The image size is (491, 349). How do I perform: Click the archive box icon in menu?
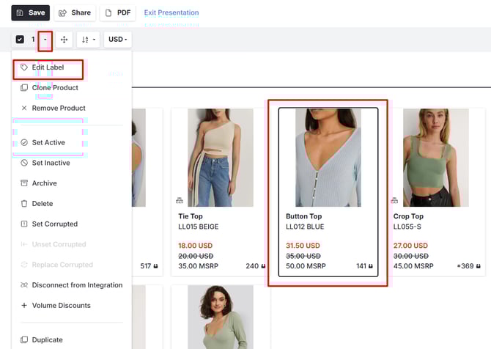24,183
